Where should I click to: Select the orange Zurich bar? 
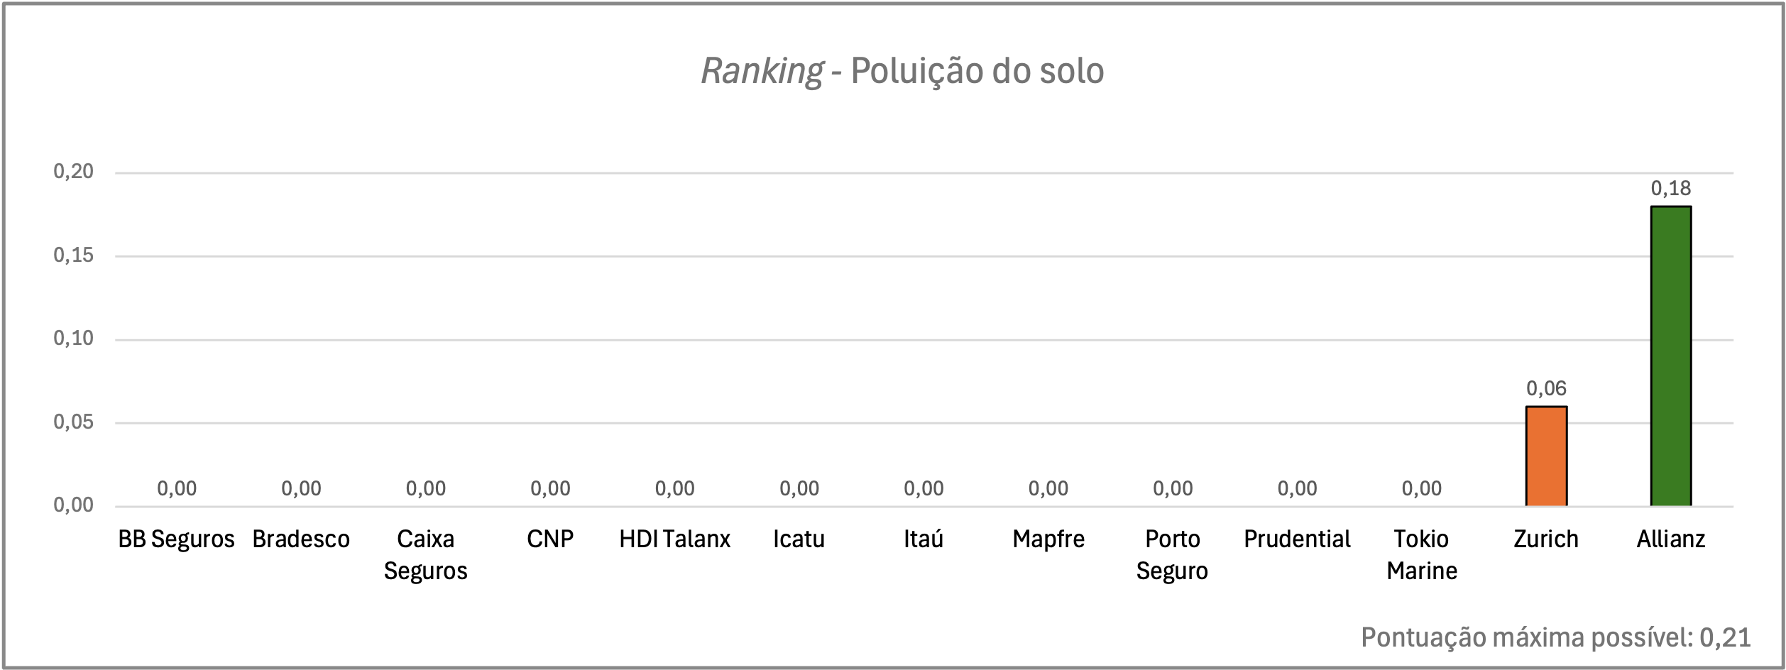tap(1546, 456)
